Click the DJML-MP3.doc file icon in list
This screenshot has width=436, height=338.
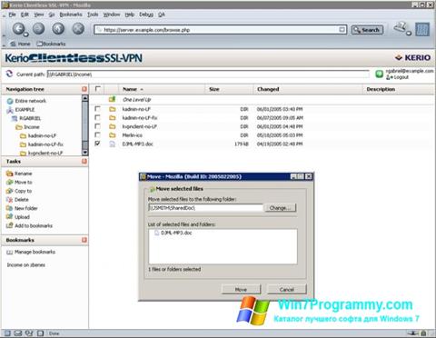pyautogui.click(x=113, y=144)
